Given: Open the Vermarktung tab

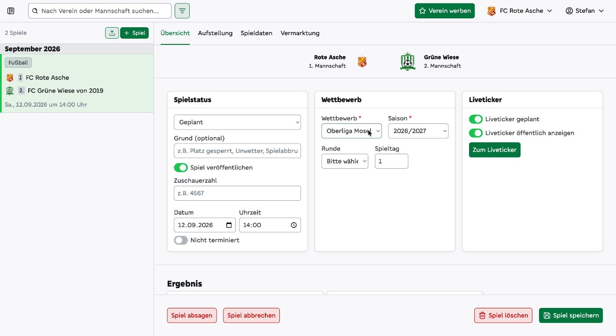Looking at the screenshot, I should pos(300,33).
